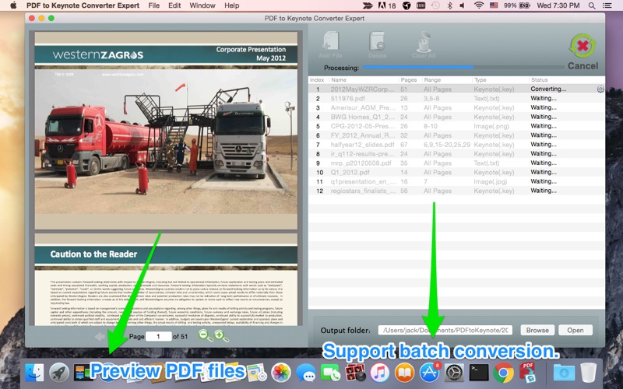
Task: Click the page number input field
Action: (158, 337)
